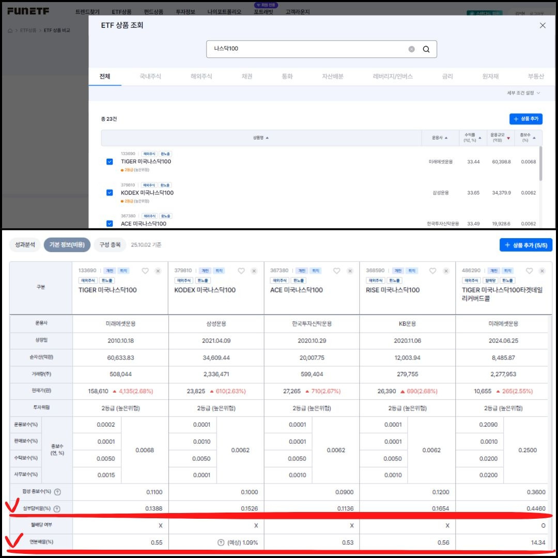The width and height of the screenshot is (558, 558).
Task: Click ETF상품 breadcrumb link
Action: pyautogui.click(x=28, y=30)
